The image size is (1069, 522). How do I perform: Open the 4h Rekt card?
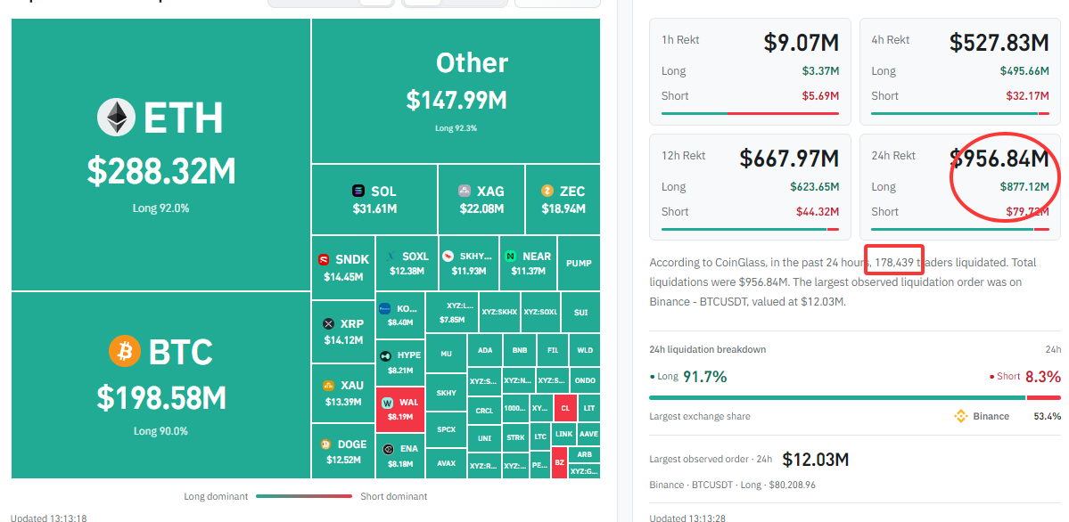(960, 71)
